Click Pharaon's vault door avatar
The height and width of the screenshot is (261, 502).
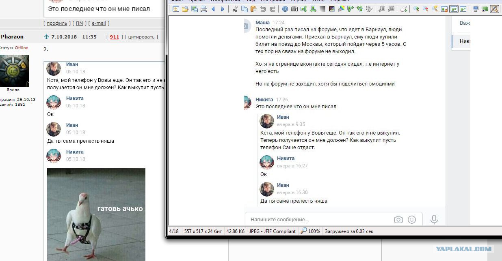point(15,71)
